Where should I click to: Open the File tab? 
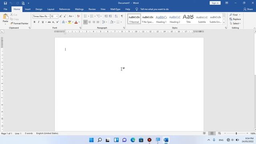5,9
